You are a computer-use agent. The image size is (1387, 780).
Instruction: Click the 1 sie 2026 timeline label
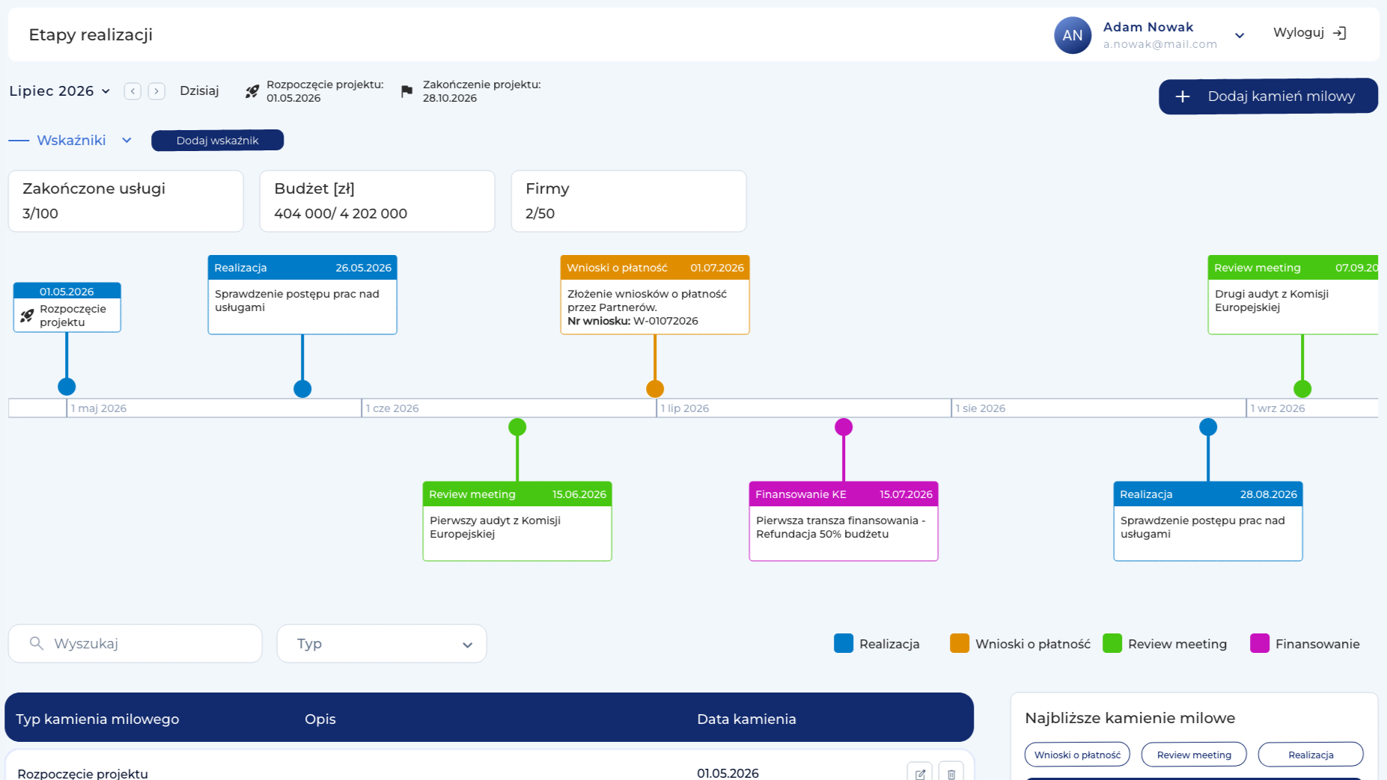coord(981,408)
